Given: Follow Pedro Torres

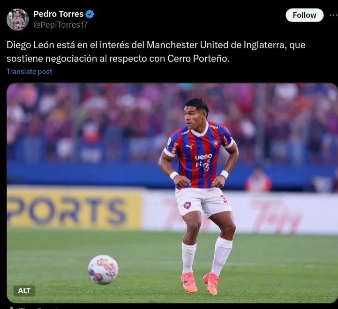Looking at the screenshot, I should 304,15.
